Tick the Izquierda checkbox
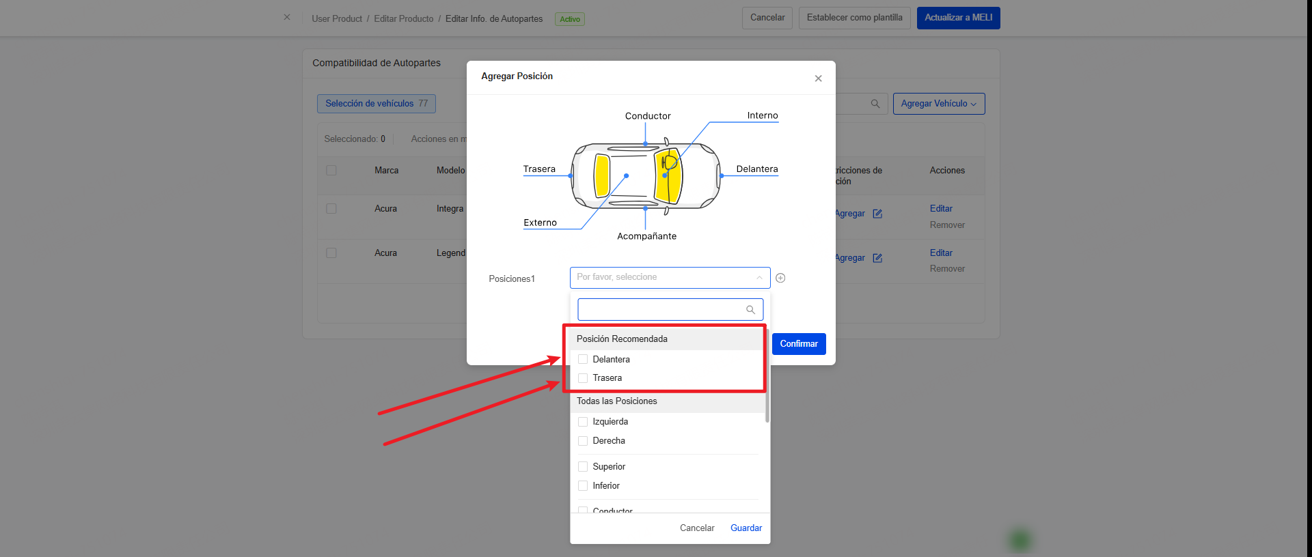Image resolution: width=1312 pixels, height=557 pixels. [583, 422]
